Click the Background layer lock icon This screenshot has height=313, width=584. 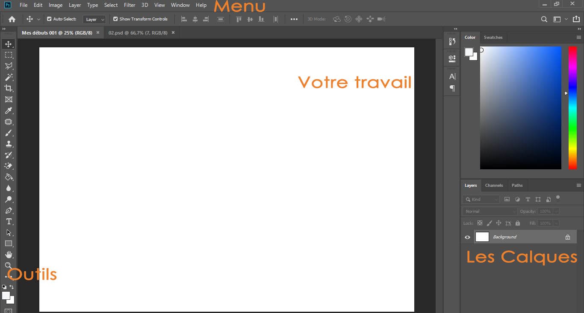click(x=568, y=237)
